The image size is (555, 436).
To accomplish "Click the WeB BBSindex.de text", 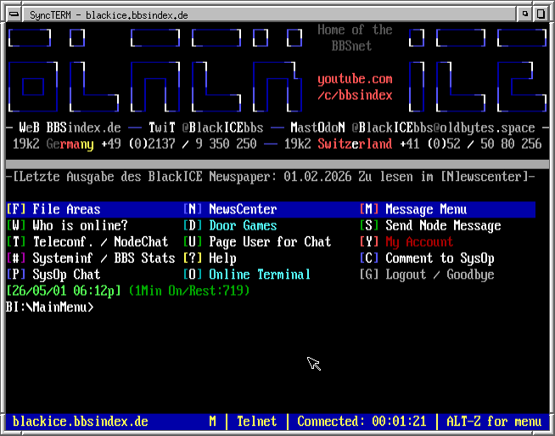I will pyautogui.click(x=70, y=127).
